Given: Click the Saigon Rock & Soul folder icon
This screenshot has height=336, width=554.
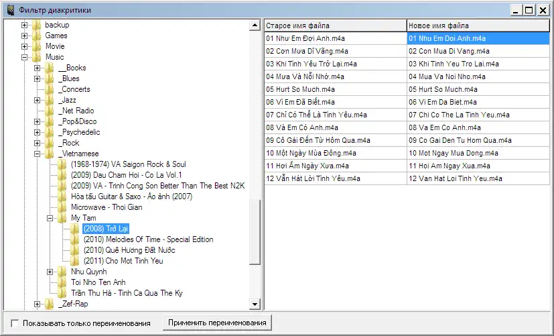Looking at the screenshot, I should pyautogui.click(x=62, y=164).
